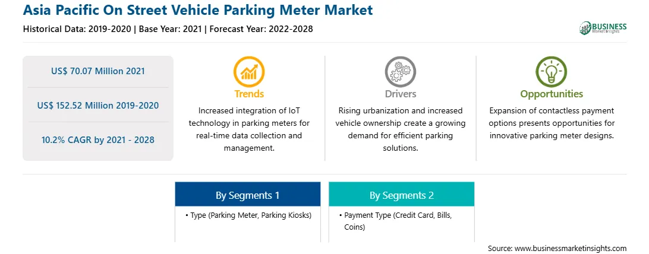The height and width of the screenshot is (254, 649).
Task: Click the green Opportunities lightbulb icon
Action: (552, 71)
